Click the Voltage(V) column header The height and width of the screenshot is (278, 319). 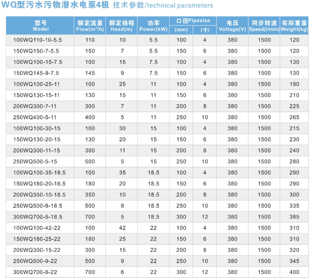(232, 26)
